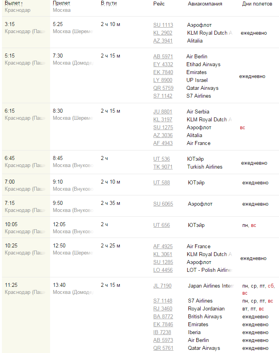Screen dimensions: 279x353
Task: Open flight UT 656 details
Action: tap(162, 225)
